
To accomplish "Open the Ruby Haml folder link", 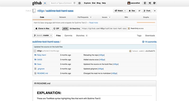I will point(42,55).
